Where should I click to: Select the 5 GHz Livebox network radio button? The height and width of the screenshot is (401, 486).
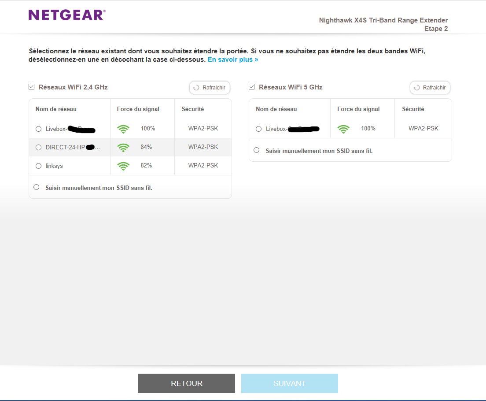tap(258, 129)
